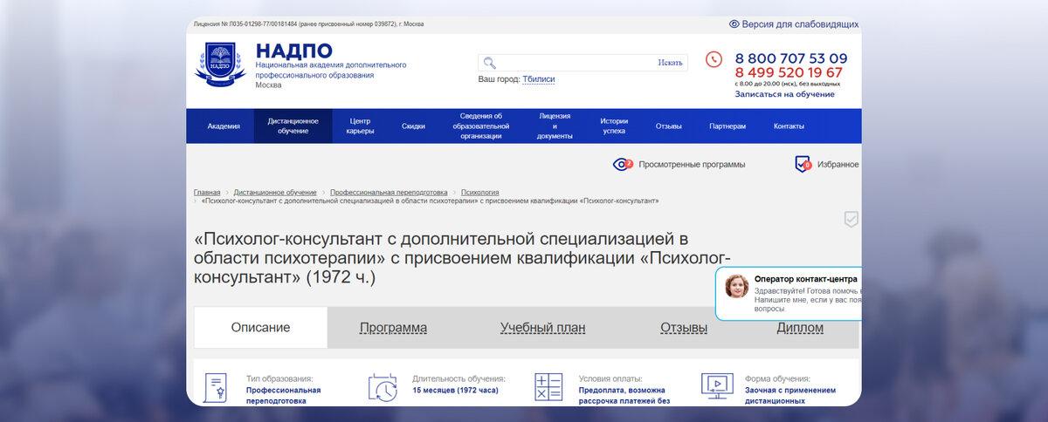The height and width of the screenshot is (422, 1048).
Task: Open the Дистанционное обучение menu item
Action: [293, 126]
